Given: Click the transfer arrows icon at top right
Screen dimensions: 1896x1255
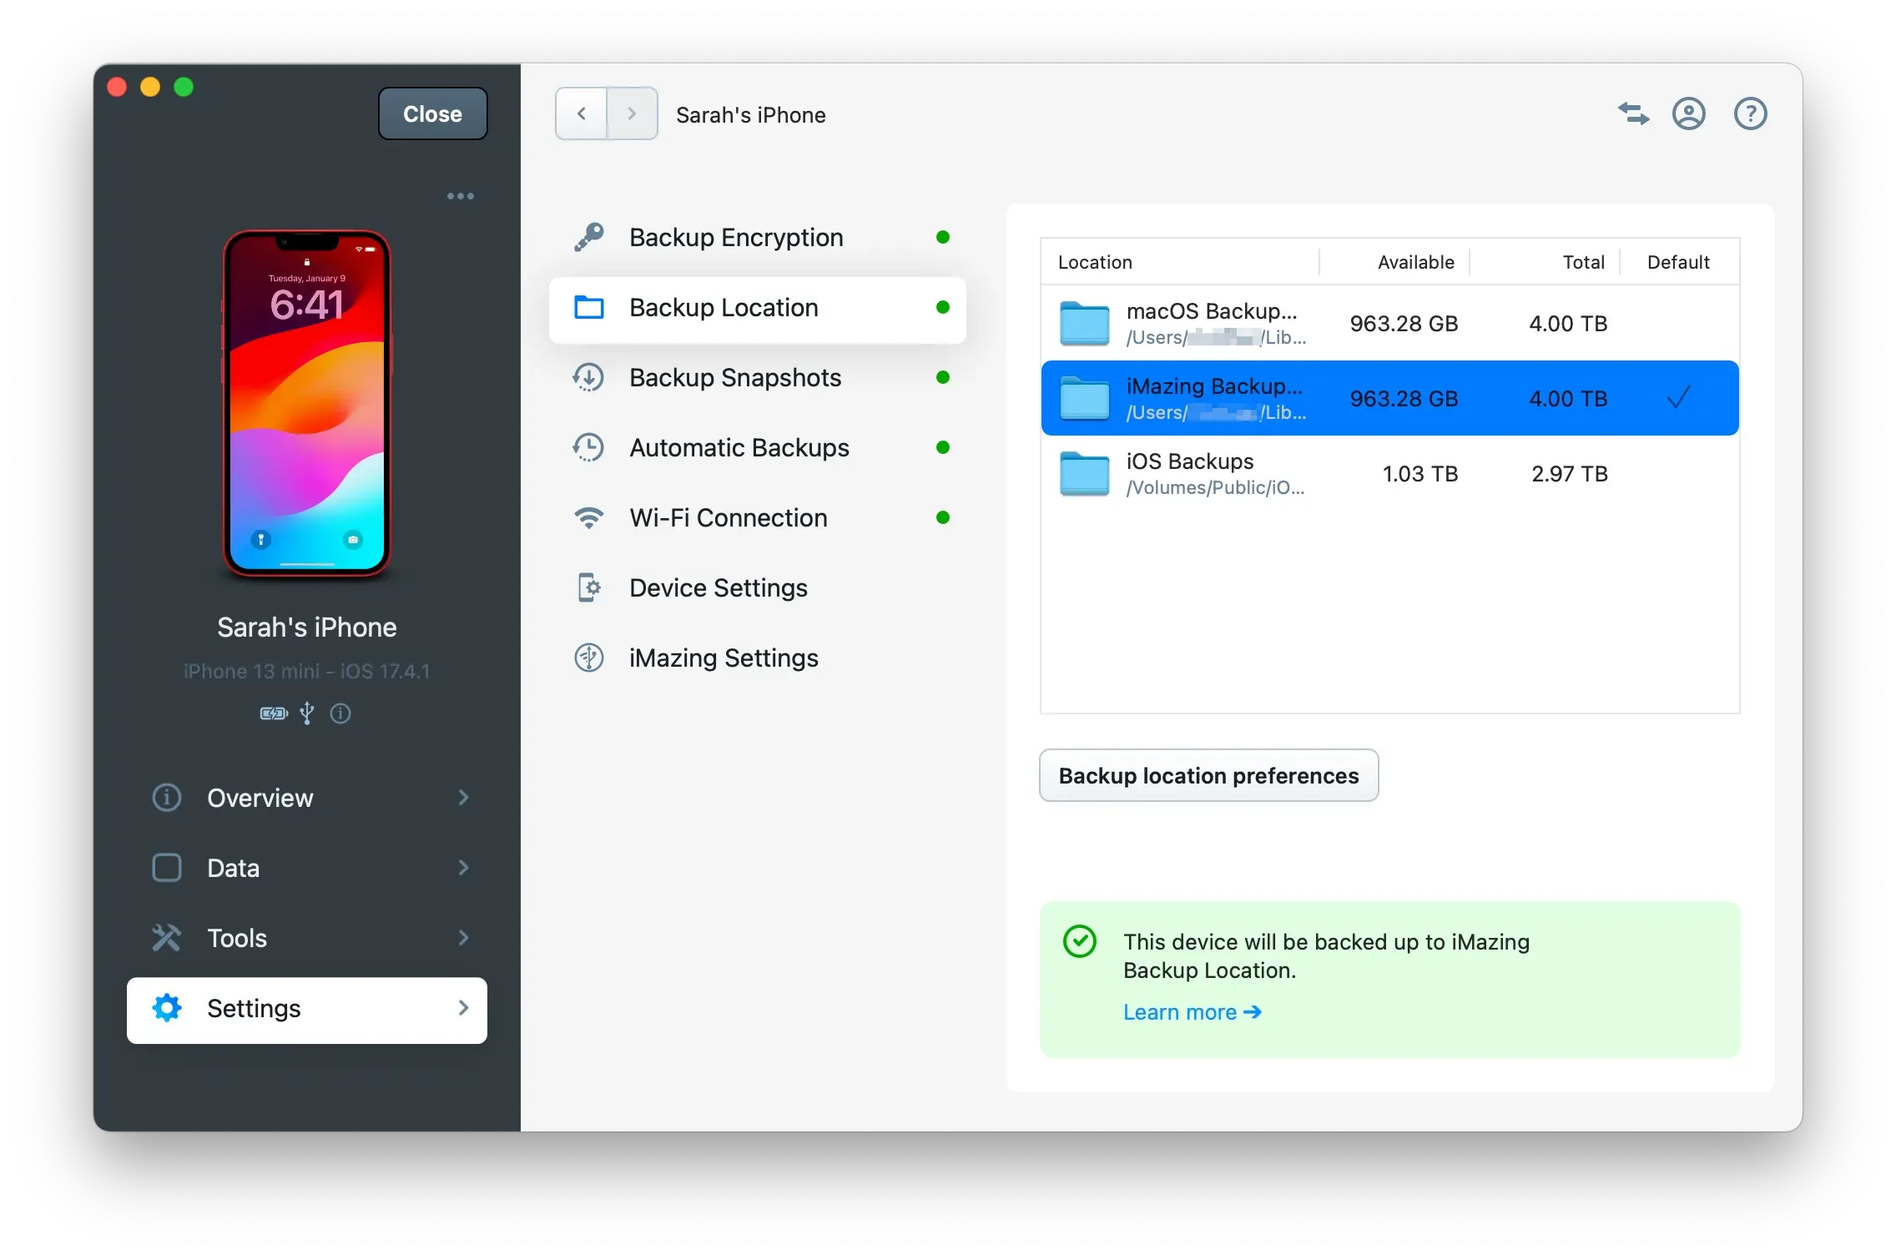Looking at the screenshot, I should [x=1633, y=113].
